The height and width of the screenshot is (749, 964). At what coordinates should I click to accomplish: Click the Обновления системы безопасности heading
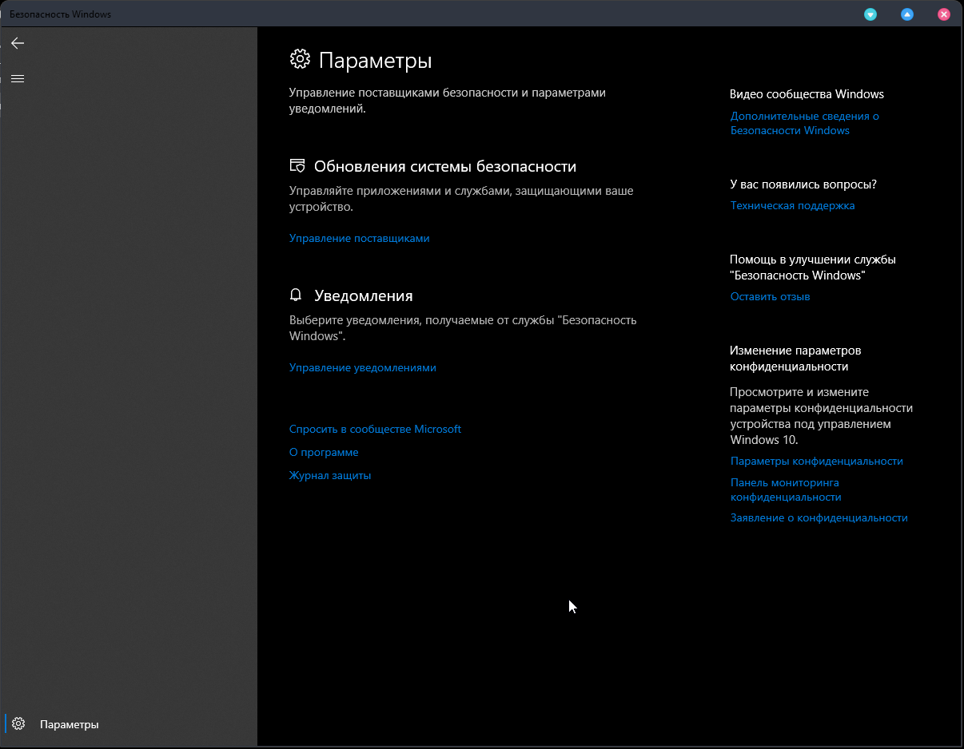point(445,166)
